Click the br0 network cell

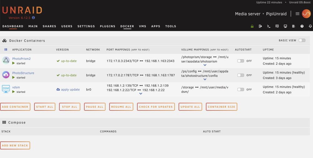[x=89, y=90]
